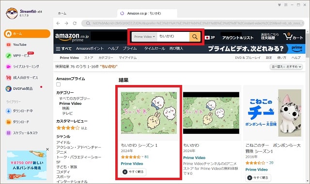Viewport: 310px width, 184px height.
Task: Click the orange search magnifier button
Action: click(x=195, y=37)
